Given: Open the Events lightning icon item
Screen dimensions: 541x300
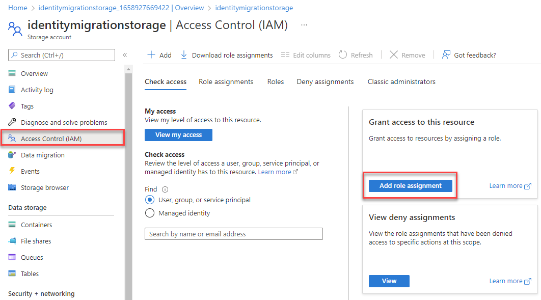Looking at the screenshot, I should point(12,171).
